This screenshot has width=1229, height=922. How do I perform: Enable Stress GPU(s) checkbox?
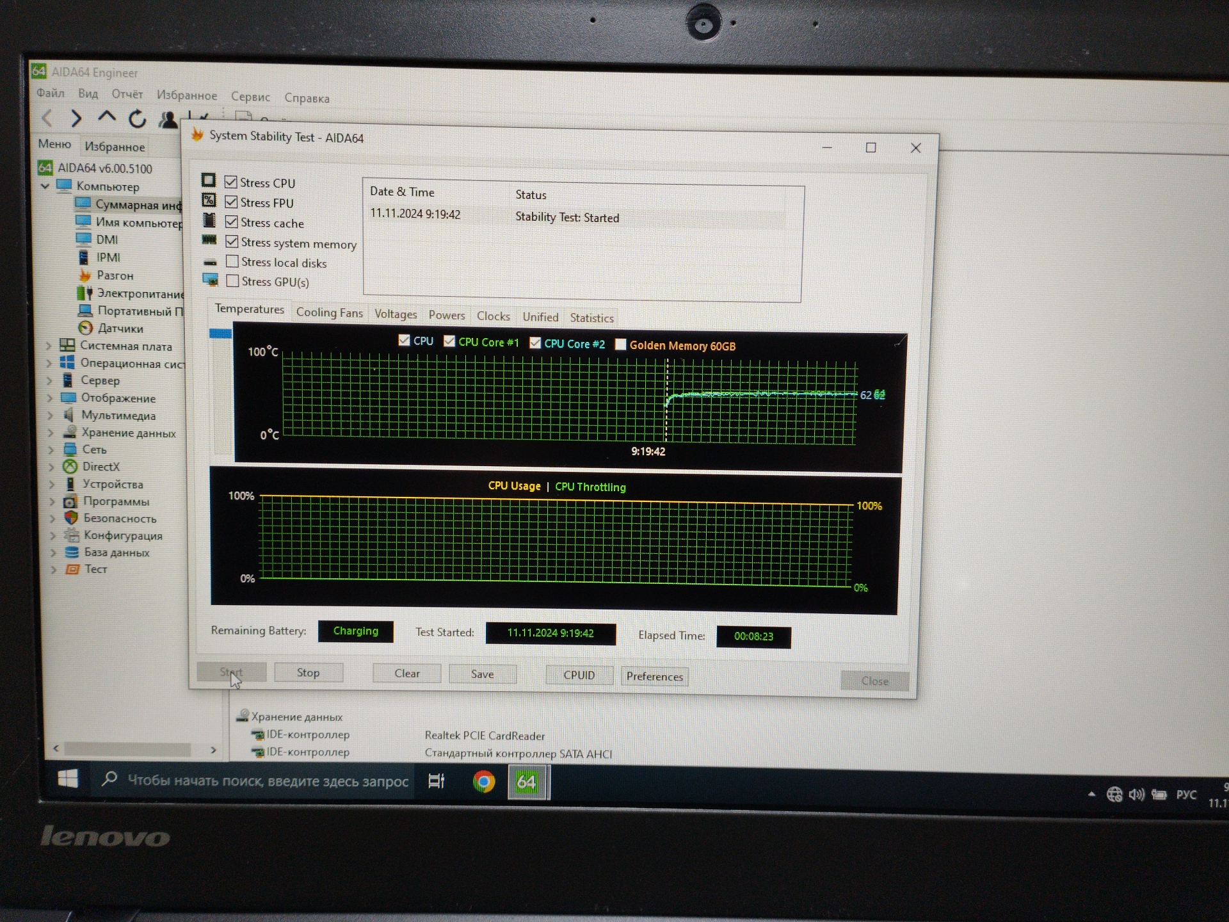[x=232, y=280]
